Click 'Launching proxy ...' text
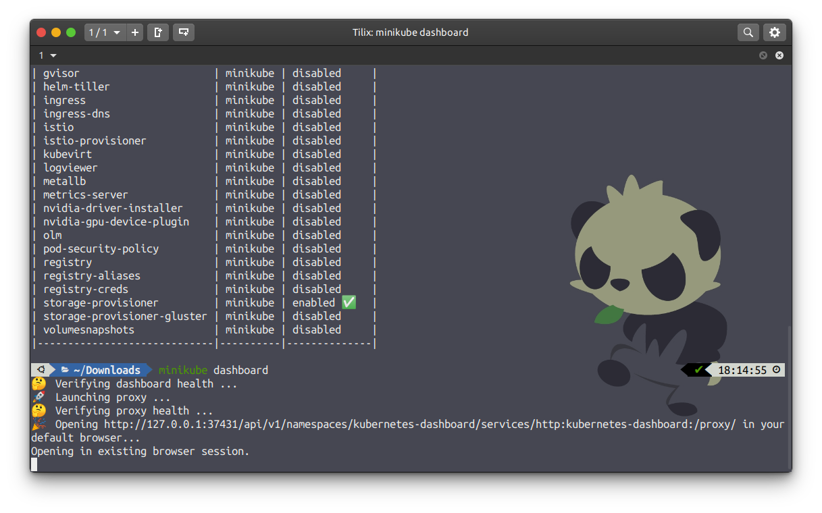This screenshot has height=513, width=822. 113,397
